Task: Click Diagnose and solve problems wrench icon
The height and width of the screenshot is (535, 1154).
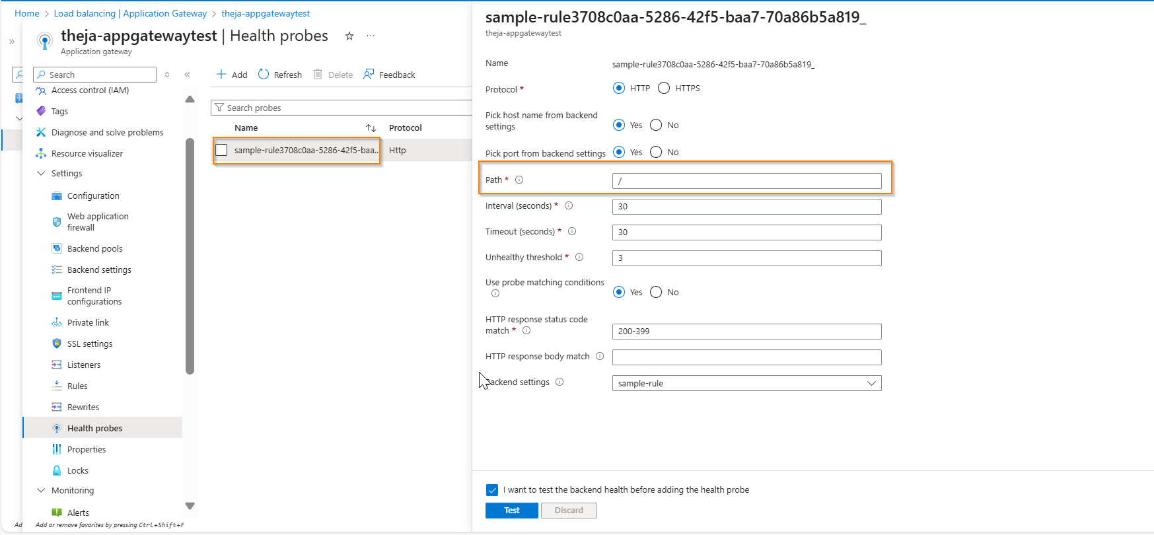Action: click(41, 133)
